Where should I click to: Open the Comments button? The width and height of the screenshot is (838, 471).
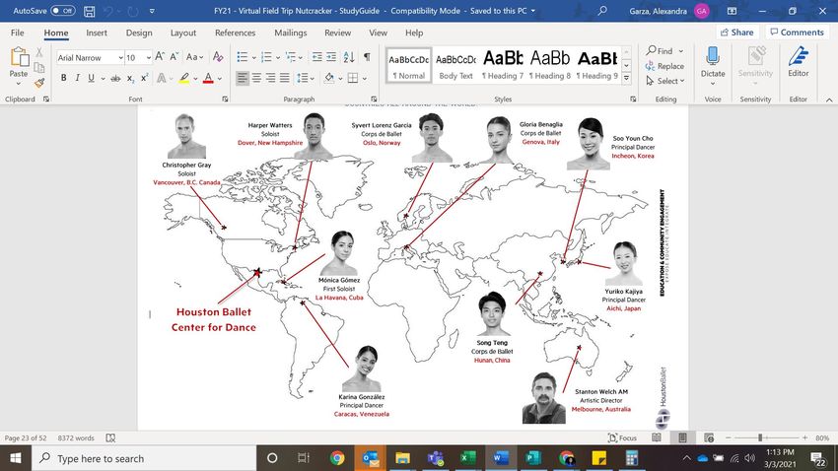pos(797,33)
